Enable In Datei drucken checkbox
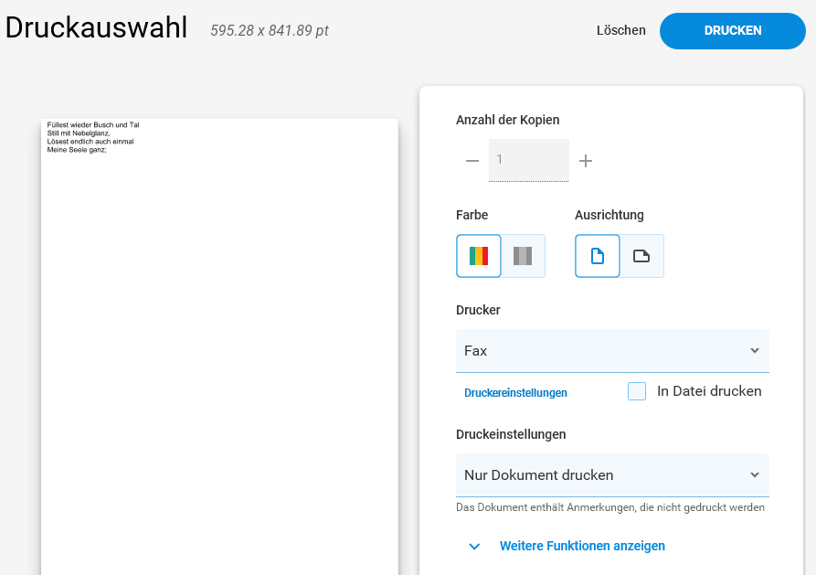This screenshot has width=816, height=575. click(637, 391)
